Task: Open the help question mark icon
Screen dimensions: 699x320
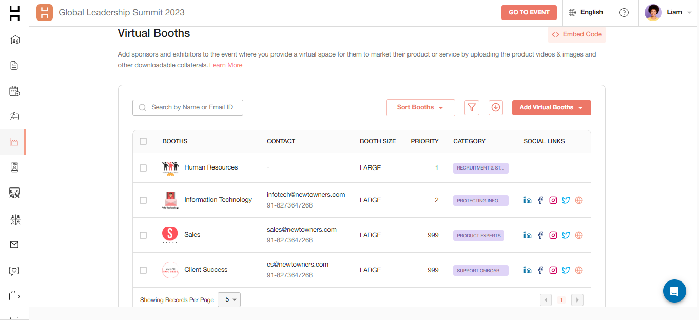Action: pos(624,13)
